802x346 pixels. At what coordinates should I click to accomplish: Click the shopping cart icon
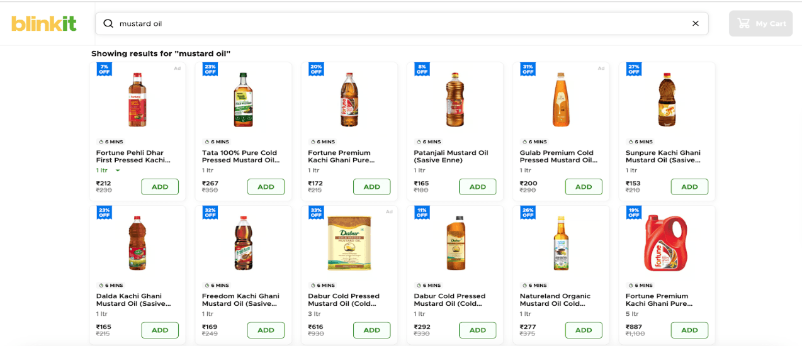(x=743, y=23)
